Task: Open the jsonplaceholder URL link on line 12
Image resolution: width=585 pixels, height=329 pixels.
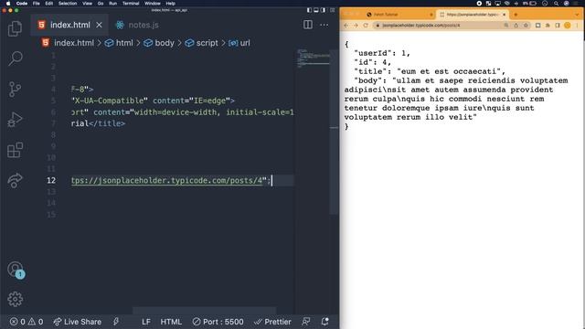Action: (166, 181)
